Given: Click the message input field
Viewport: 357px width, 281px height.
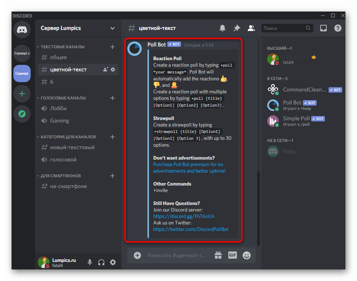Looking at the screenshot, I should tap(177, 255).
